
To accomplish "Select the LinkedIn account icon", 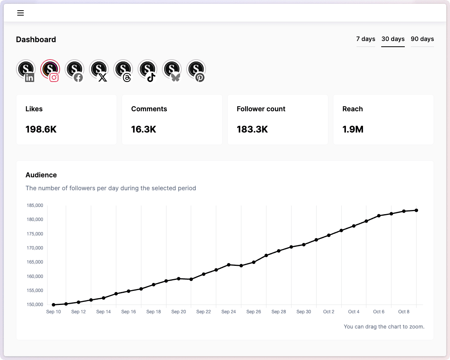I will [26, 69].
